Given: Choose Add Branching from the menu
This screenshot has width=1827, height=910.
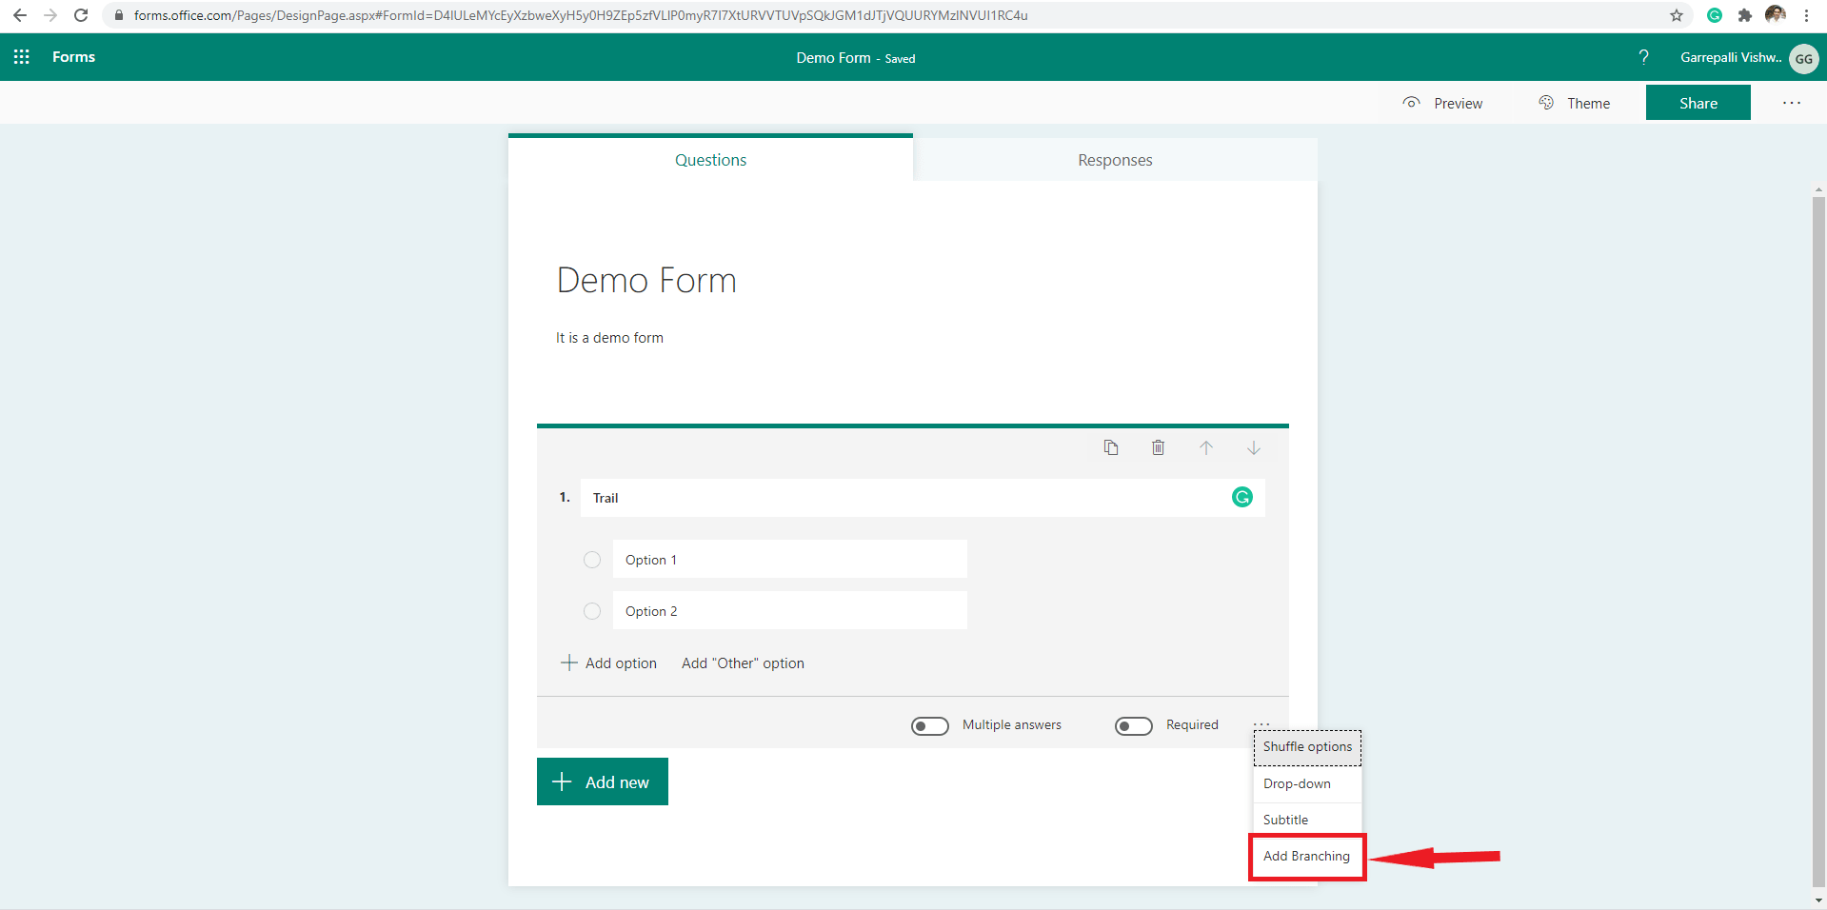Looking at the screenshot, I should [x=1305, y=856].
